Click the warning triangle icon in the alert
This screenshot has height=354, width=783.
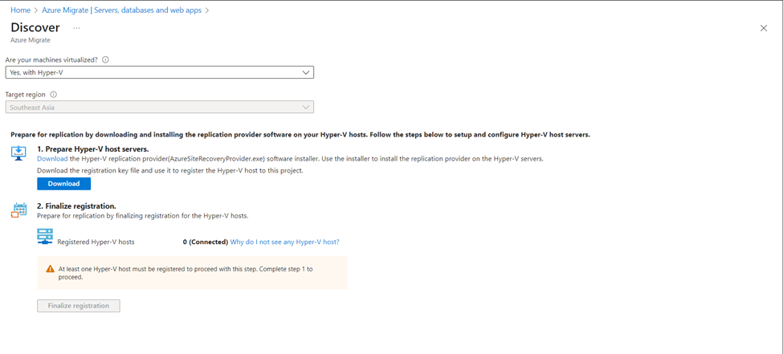point(50,269)
